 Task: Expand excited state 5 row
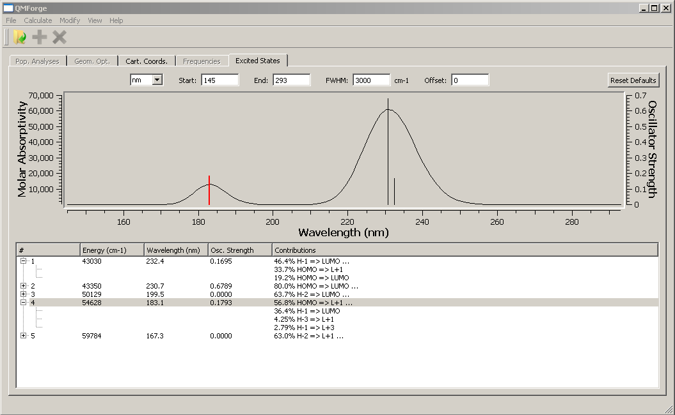[x=24, y=336]
